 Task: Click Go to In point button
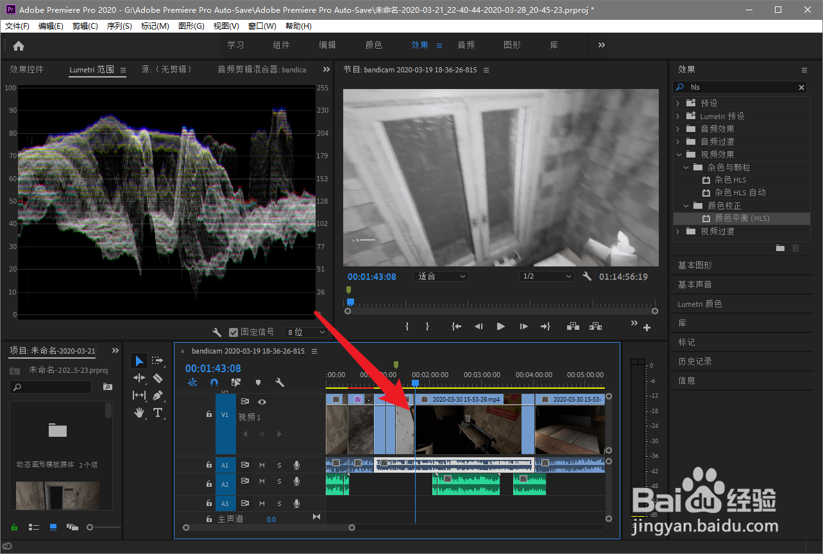(456, 327)
